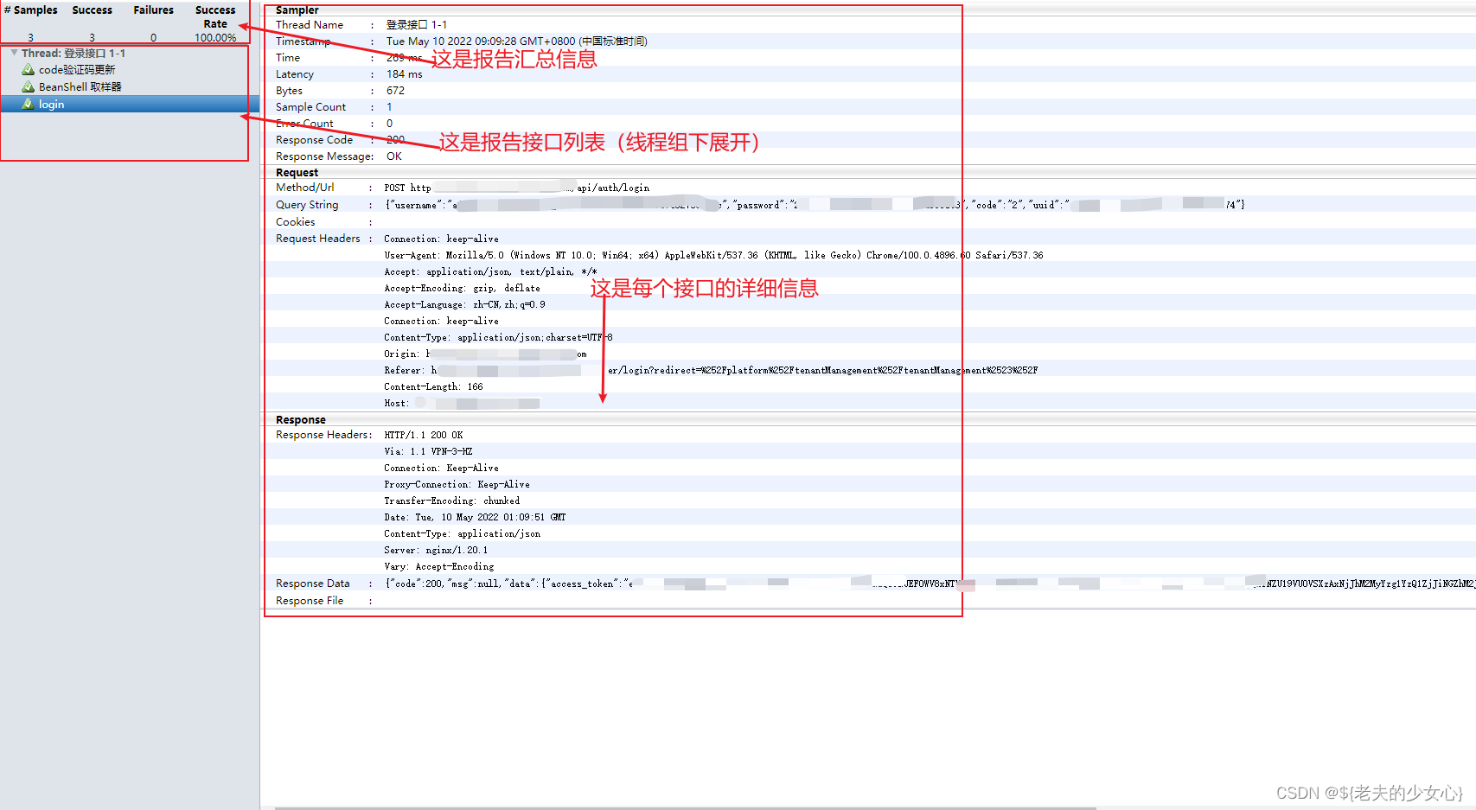1476x810 pixels.
Task: Click the horizontal scrollbar at the bottom
Action: pos(686,807)
